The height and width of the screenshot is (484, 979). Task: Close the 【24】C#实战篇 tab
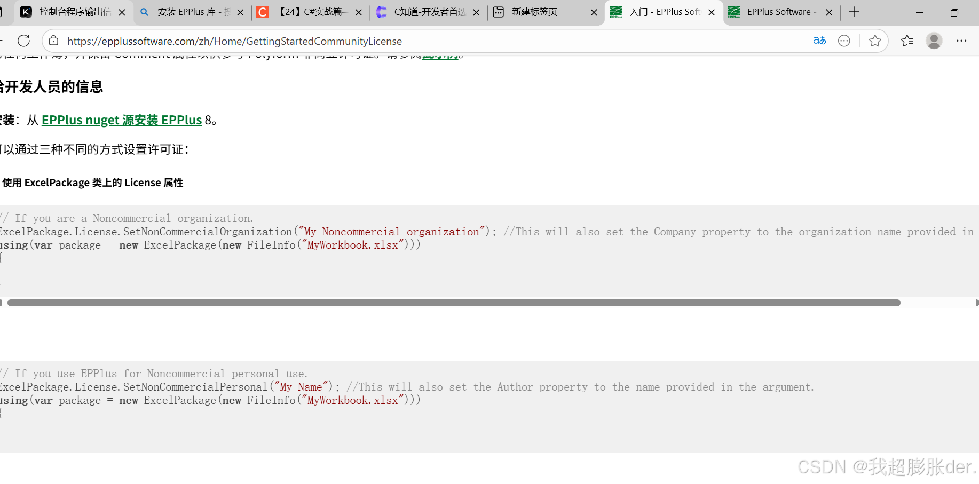tap(358, 12)
